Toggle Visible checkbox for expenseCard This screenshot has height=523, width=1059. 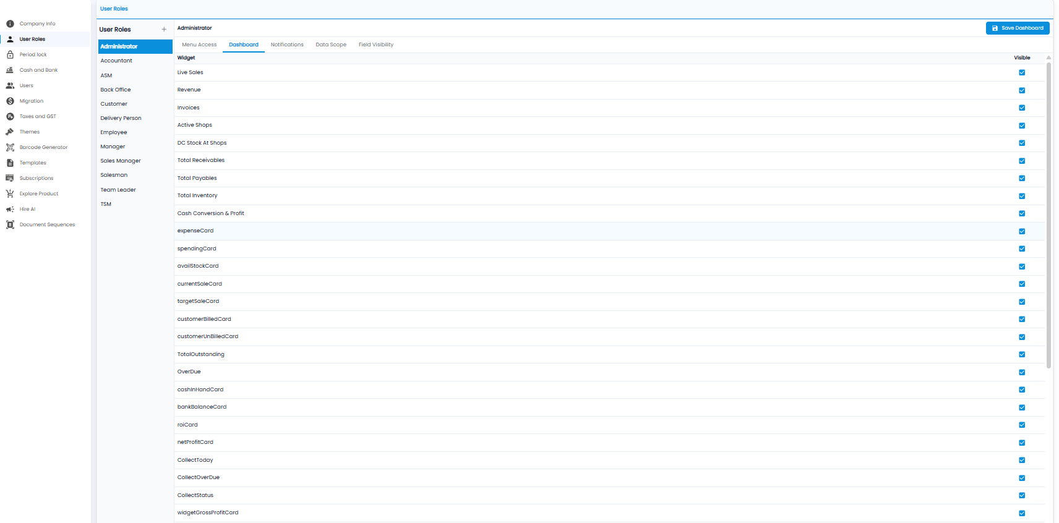pos(1022,231)
